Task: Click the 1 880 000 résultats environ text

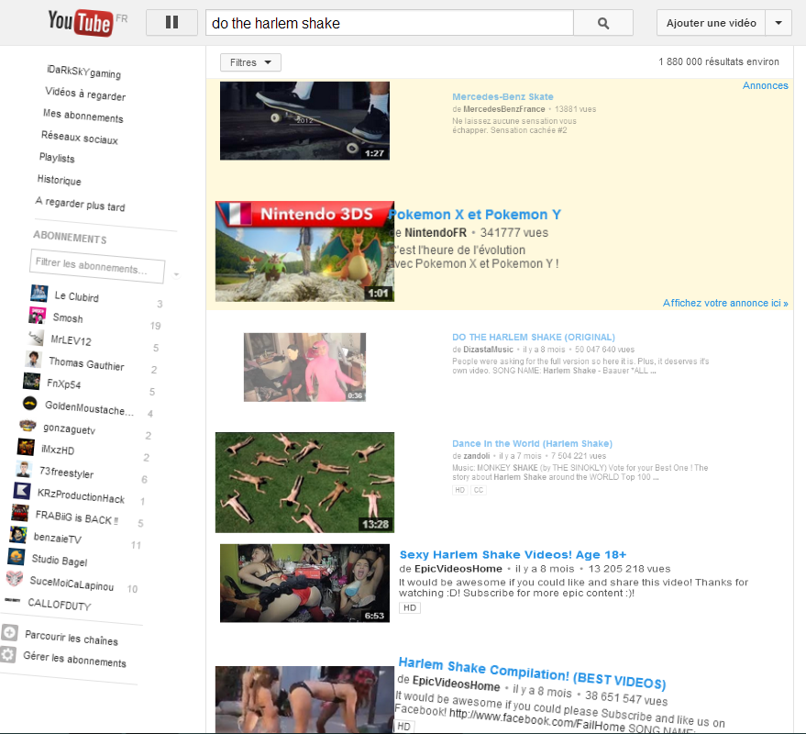Action: [x=719, y=61]
